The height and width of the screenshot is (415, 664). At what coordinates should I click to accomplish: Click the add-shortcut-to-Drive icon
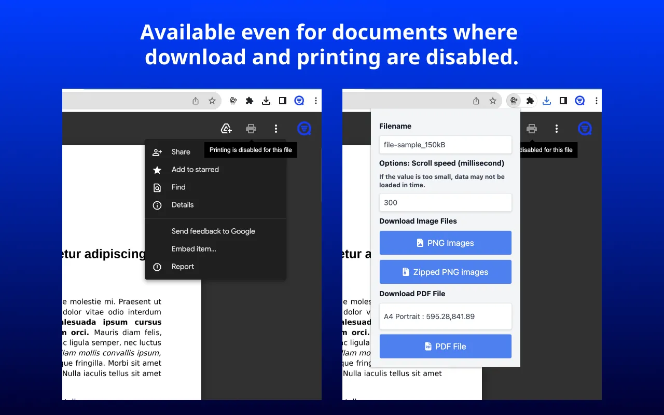(226, 128)
